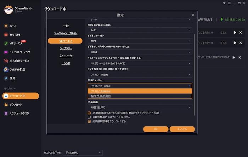The width and height of the screenshot is (248, 157).
Task: Switch to the YouTubeウェブサイト settings tab
Action: (66, 34)
